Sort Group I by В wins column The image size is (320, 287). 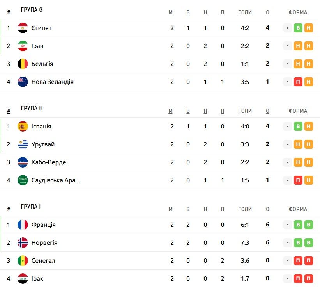pos(188,209)
